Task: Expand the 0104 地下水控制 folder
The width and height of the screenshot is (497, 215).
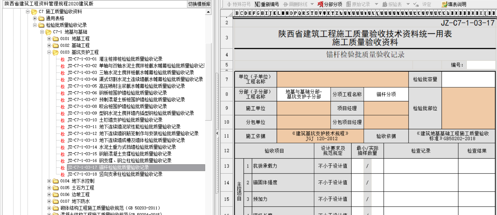Action: pos(49,181)
